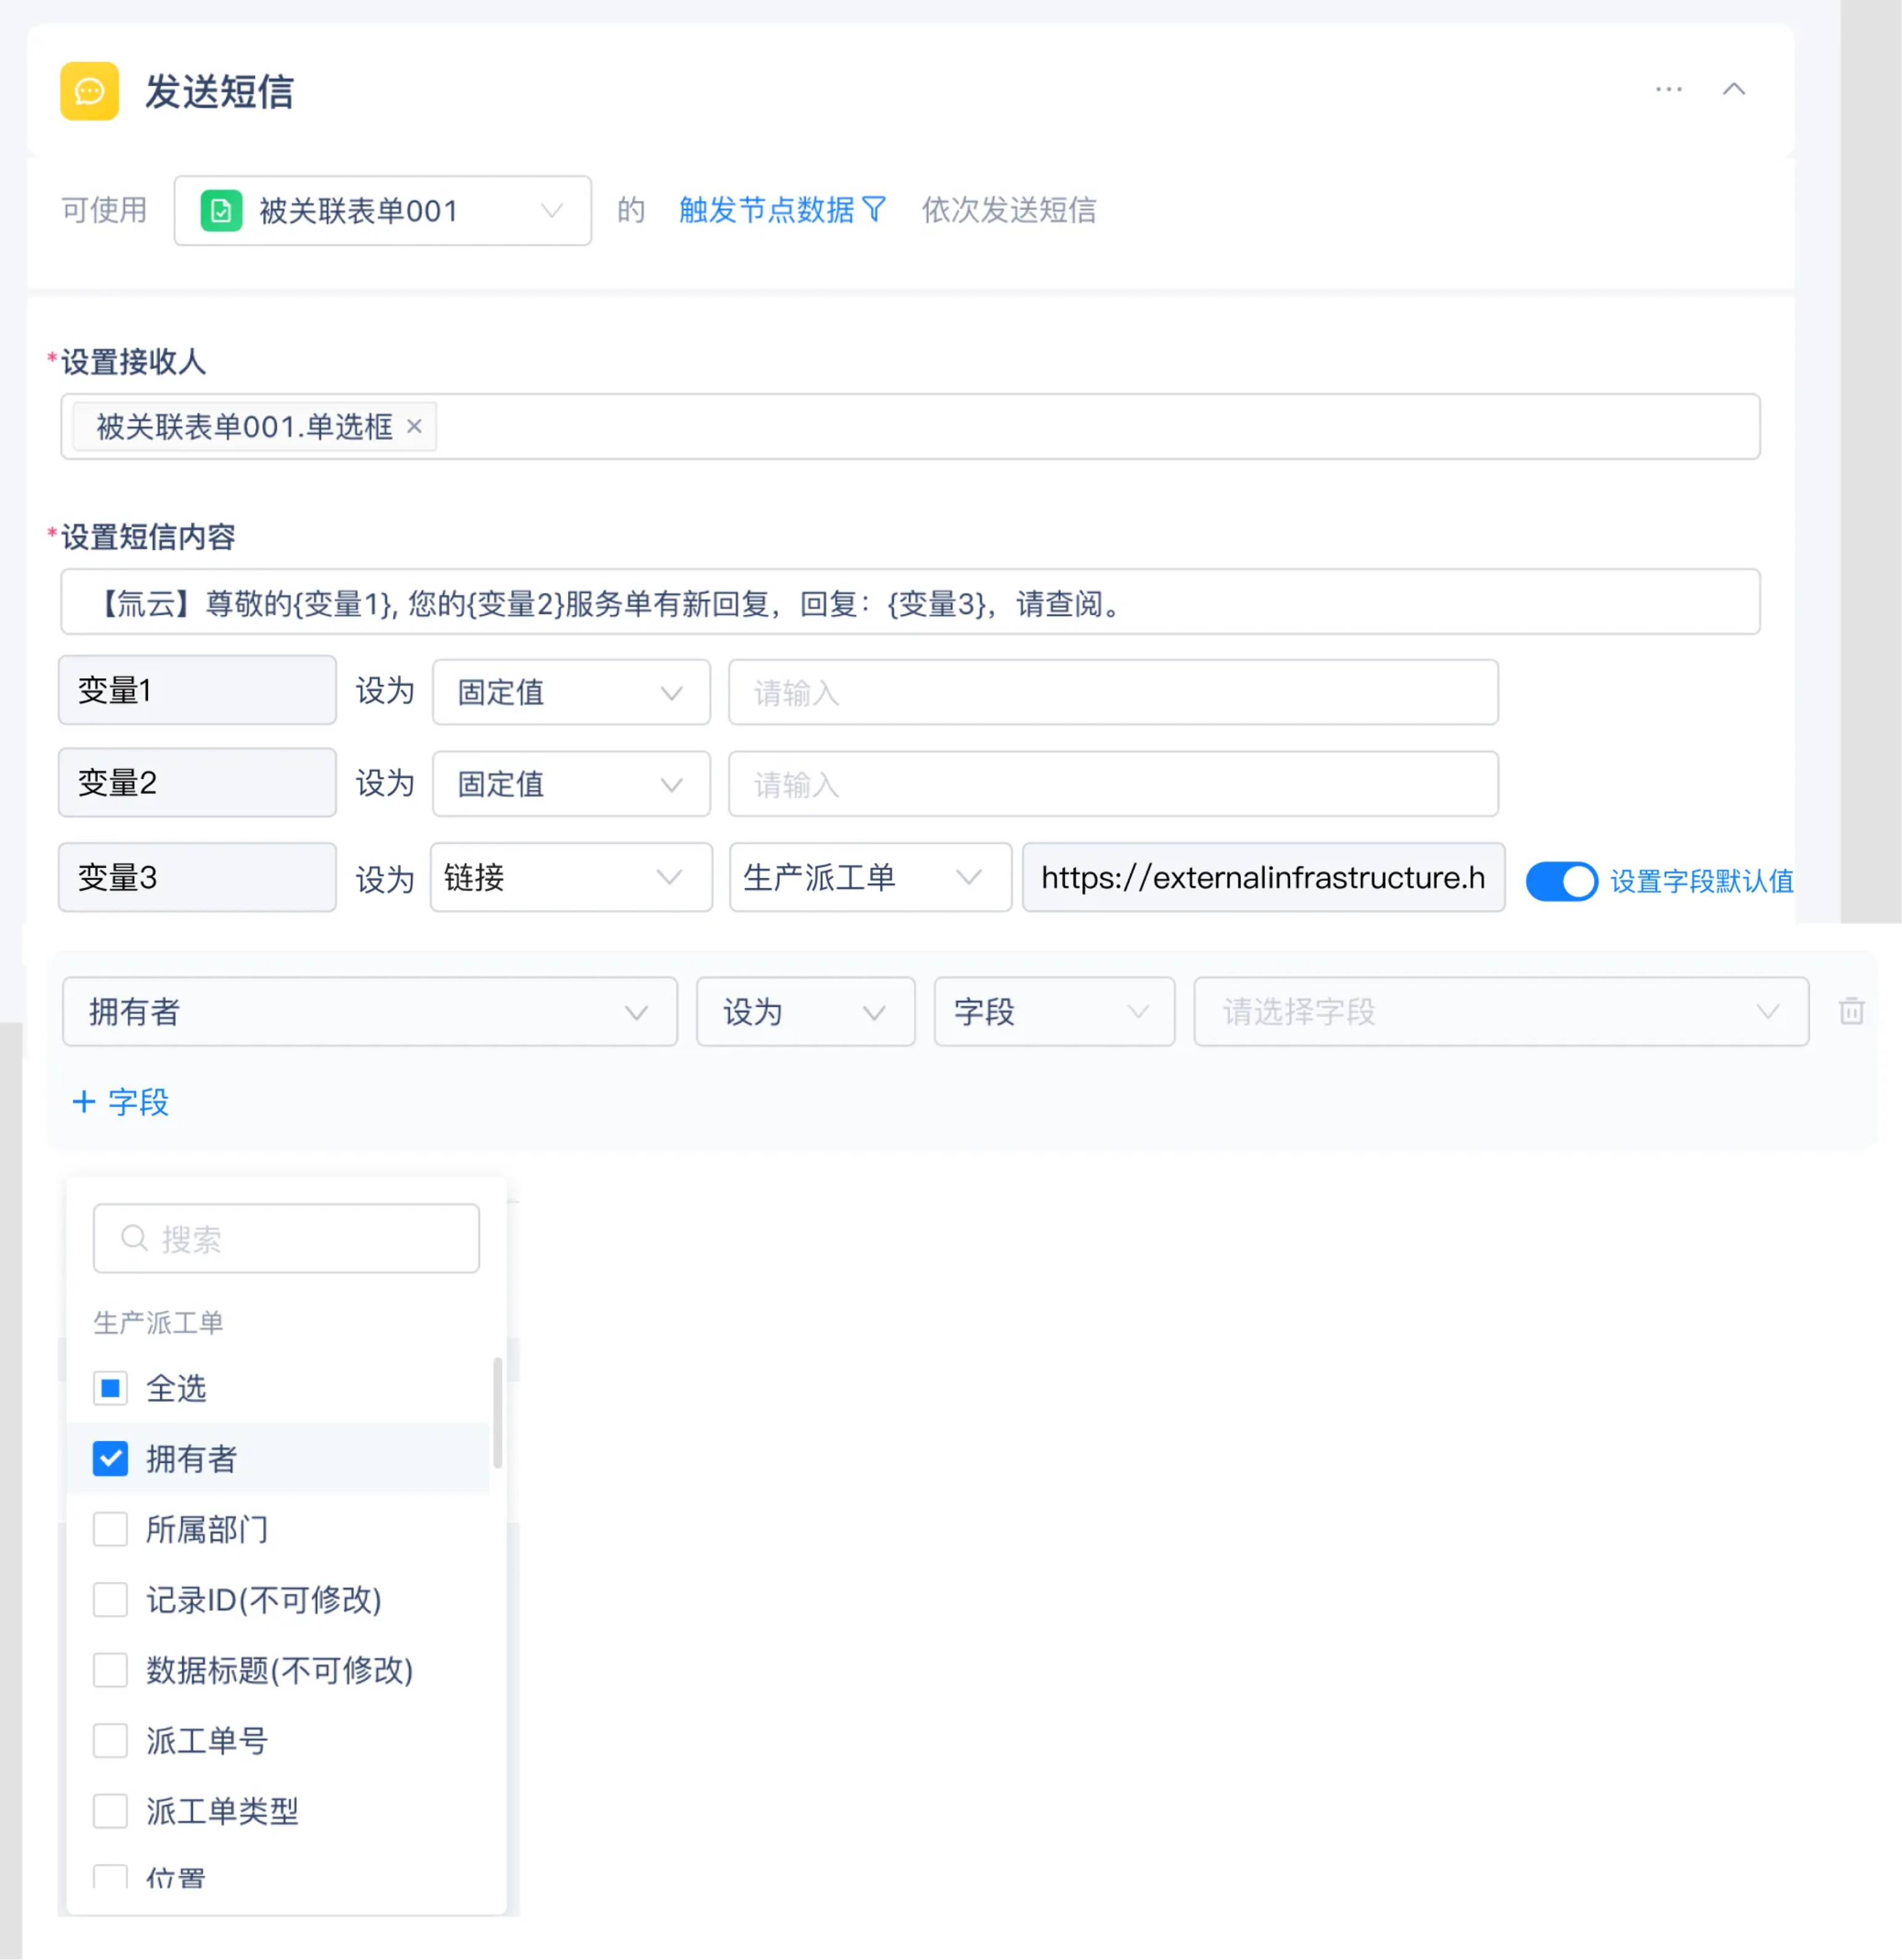
Task: Click the 请输入 field for 变量2
Action: click(x=1113, y=784)
